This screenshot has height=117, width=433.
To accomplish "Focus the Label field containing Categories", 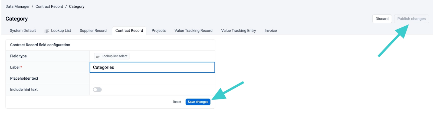I will (152, 67).
